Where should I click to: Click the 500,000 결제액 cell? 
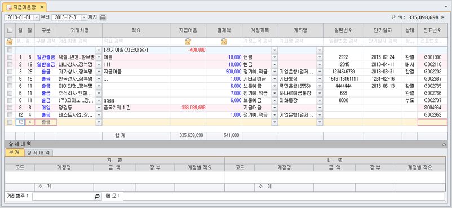coord(224,72)
